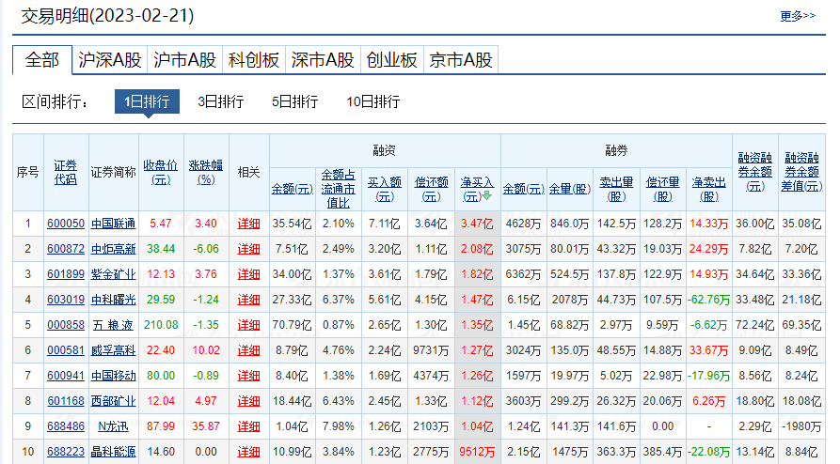Switch to the 科创板 tab
Viewport: 840px width, 464px height.
254,60
